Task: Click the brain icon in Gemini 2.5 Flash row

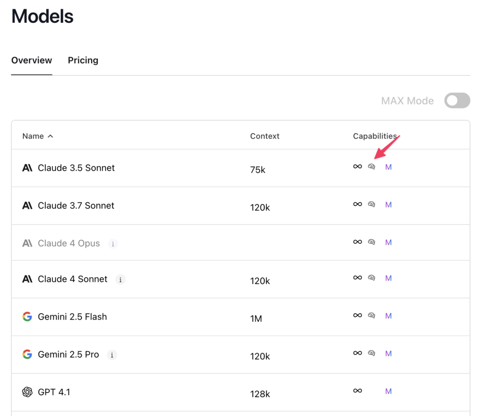Action: [372, 315]
